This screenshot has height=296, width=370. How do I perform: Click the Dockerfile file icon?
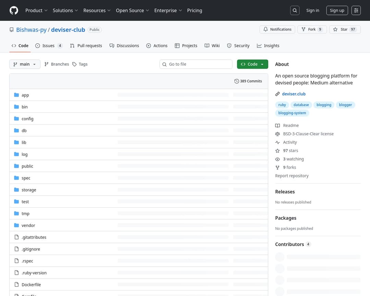click(16, 284)
